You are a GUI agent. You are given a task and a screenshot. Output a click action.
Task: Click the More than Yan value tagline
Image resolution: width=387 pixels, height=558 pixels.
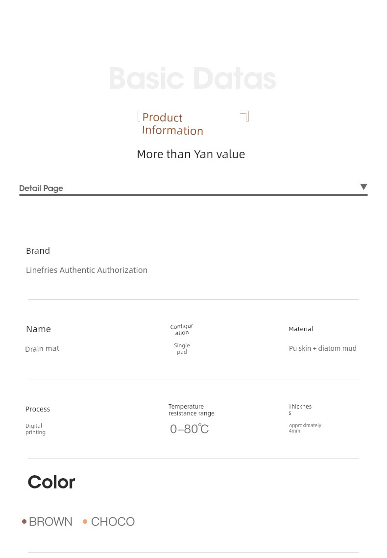(191, 154)
